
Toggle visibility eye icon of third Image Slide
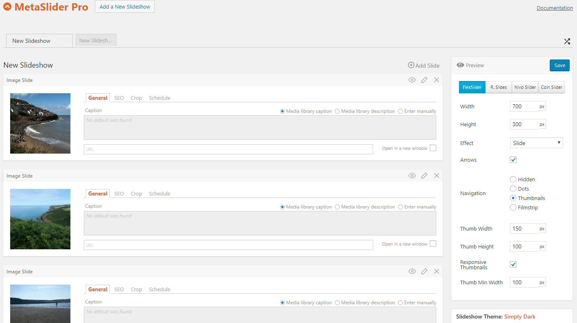pos(412,271)
